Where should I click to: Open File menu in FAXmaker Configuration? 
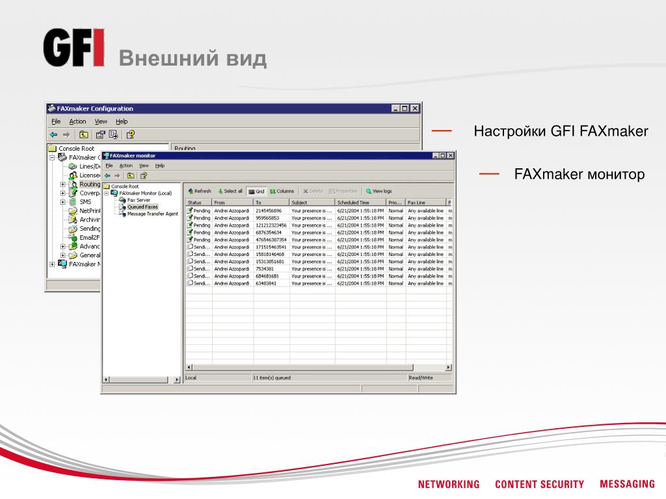(x=56, y=122)
